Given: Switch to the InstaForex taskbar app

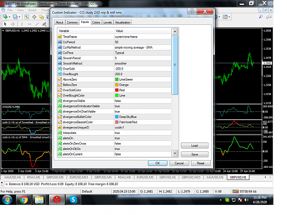Looking at the screenshot, I should point(57,199).
